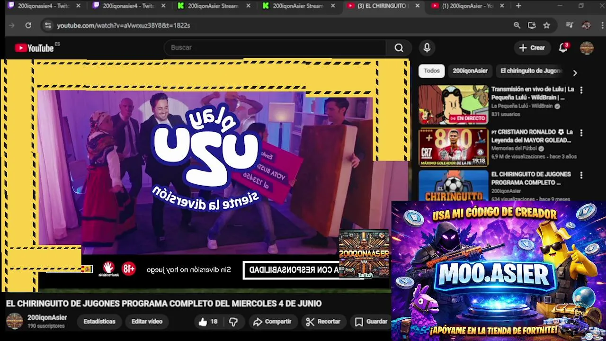This screenshot has width=606, height=341.
Task: Switch to the second 200iqonasier4 Twitch tab
Action: coord(129,6)
